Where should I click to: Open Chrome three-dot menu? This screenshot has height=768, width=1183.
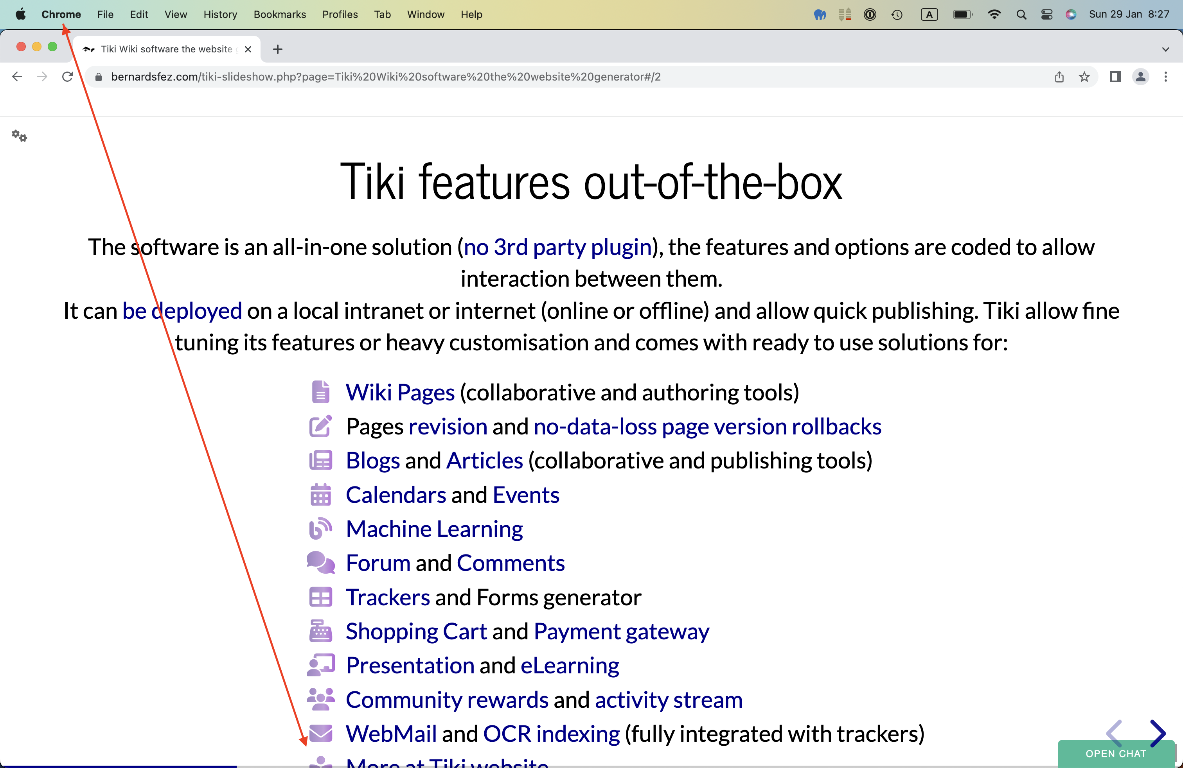click(x=1166, y=77)
